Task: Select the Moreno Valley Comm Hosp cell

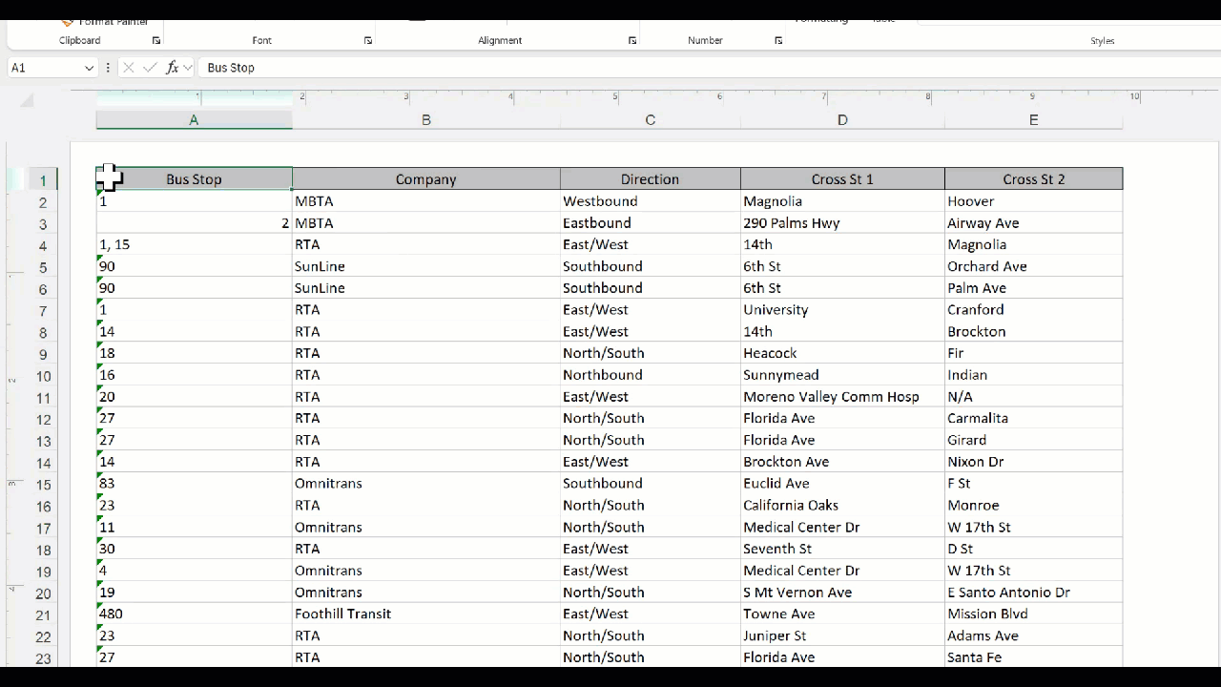Action: [x=842, y=397]
